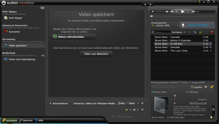Toggle the Konvertieren checkbox

(50, 103)
